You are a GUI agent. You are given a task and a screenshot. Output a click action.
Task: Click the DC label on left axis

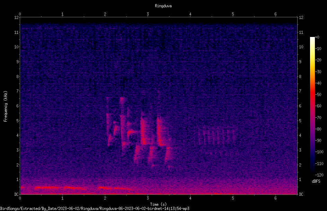click(17, 194)
